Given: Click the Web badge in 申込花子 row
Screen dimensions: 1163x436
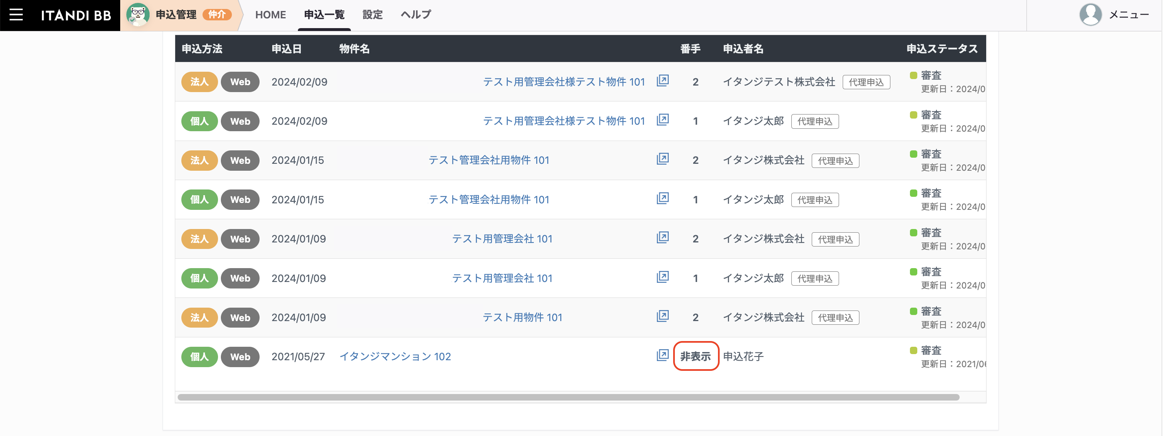Looking at the screenshot, I should tap(240, 357).
